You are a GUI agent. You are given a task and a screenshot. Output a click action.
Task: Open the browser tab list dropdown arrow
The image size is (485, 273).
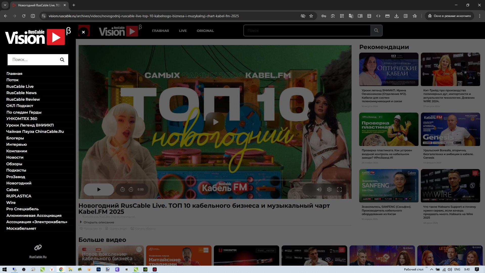click(5, 5)
